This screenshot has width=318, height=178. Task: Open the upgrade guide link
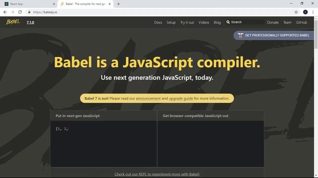pyautogui.click(x=181, y=98)
